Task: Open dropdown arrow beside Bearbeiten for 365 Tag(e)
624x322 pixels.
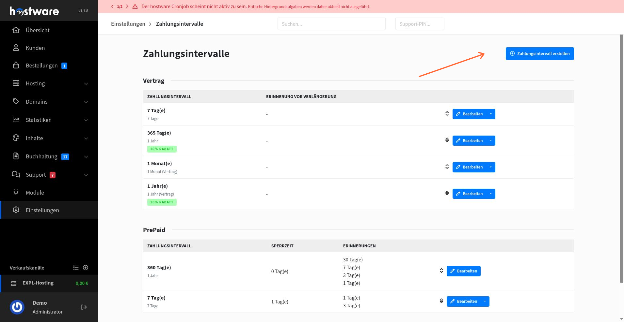Action: tap(491, 140)
